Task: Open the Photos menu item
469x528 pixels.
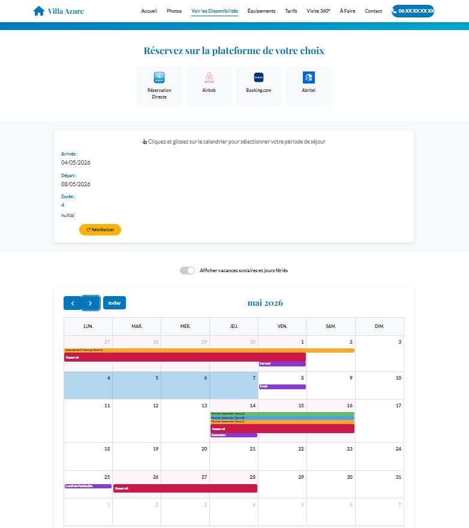Action: 174,11
